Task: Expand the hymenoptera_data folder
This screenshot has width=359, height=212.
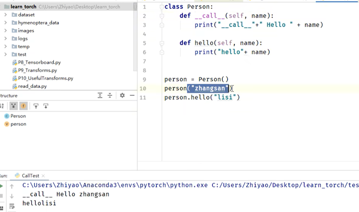Action: tap(6, 23)
